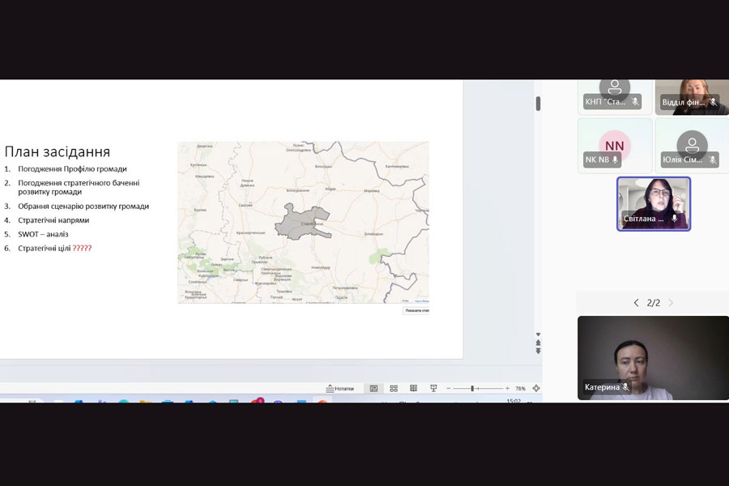Select Відділ фін... participant video tile
The height and width of the screenshot is (486, 729).
692,97
